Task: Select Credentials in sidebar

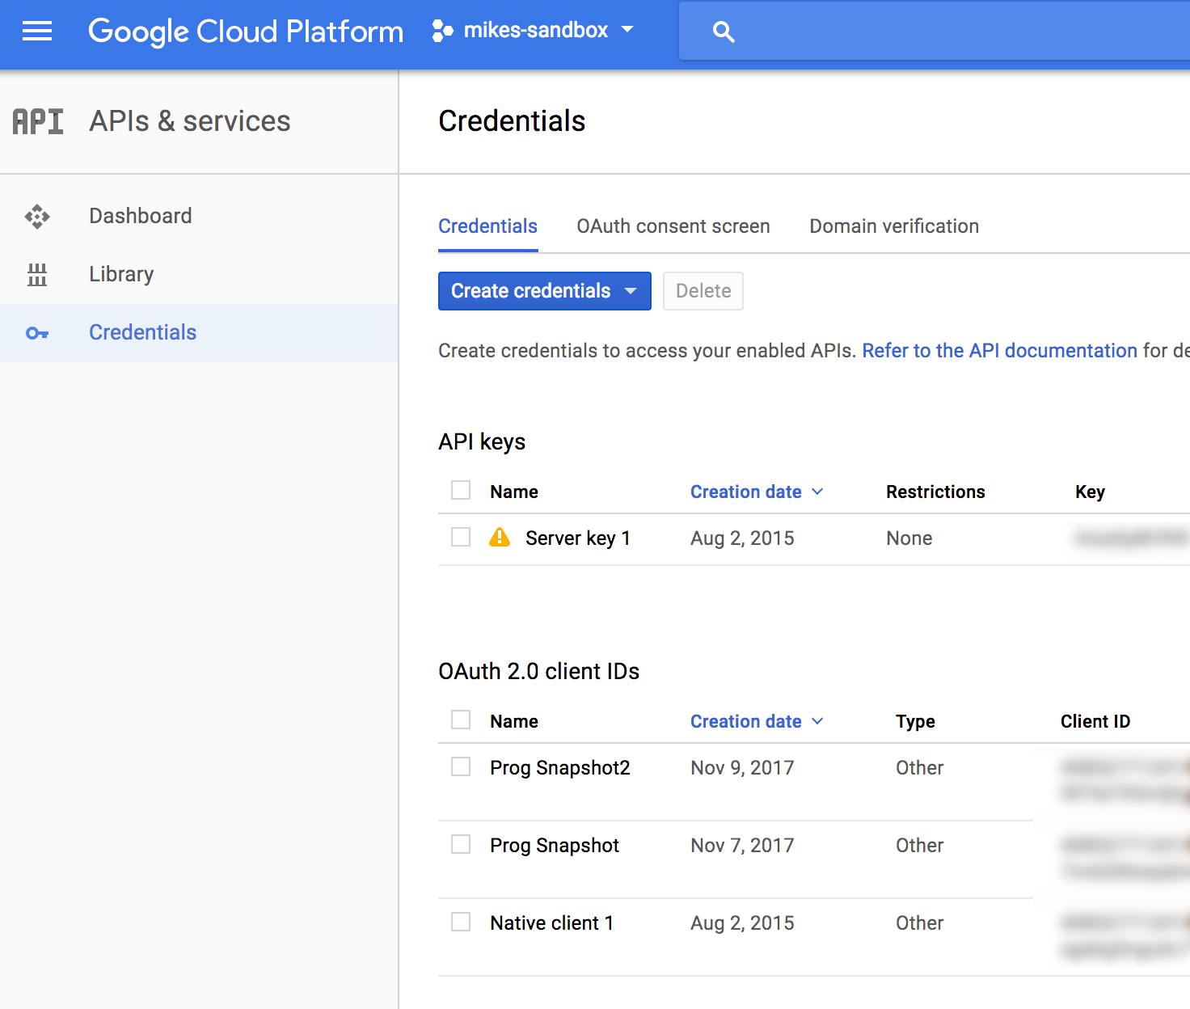Action: click(x=199, y=333)
